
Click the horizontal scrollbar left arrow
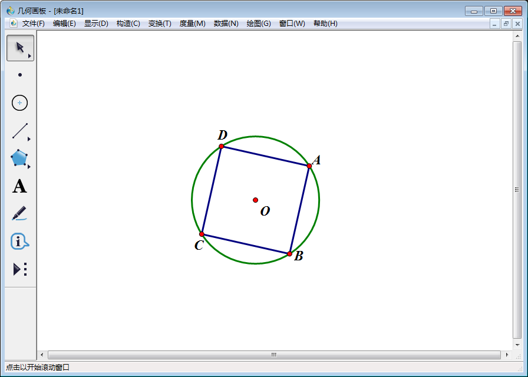click(x=42, y=355)
